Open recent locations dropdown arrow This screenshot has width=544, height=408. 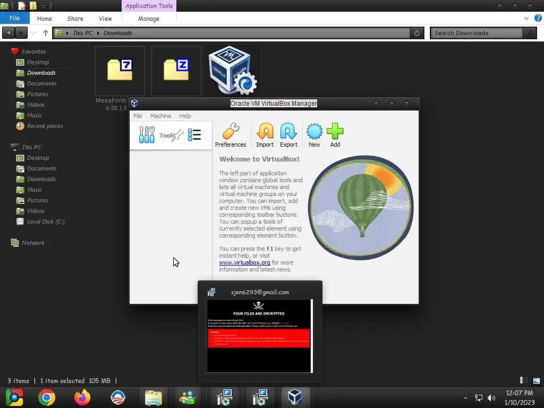(x=33, y=33)
